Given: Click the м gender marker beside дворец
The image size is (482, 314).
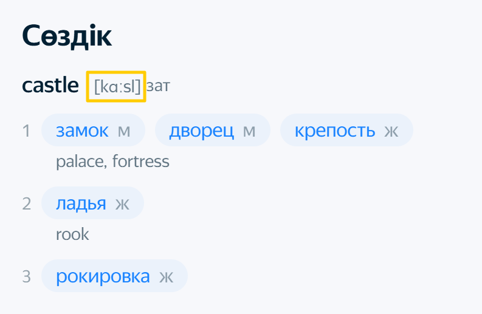Looking at the screenshot, I should 249,131.
